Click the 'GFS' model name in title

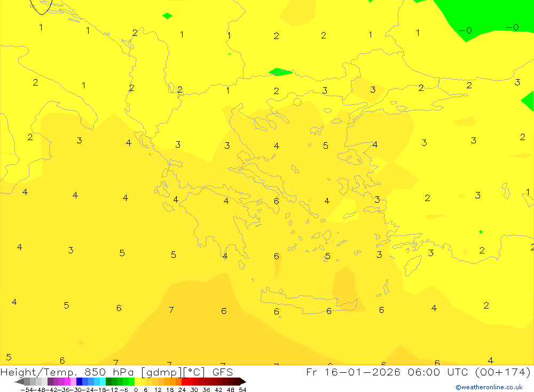point(223,372)
